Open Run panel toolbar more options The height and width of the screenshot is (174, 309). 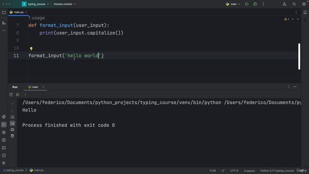point(25,95)
